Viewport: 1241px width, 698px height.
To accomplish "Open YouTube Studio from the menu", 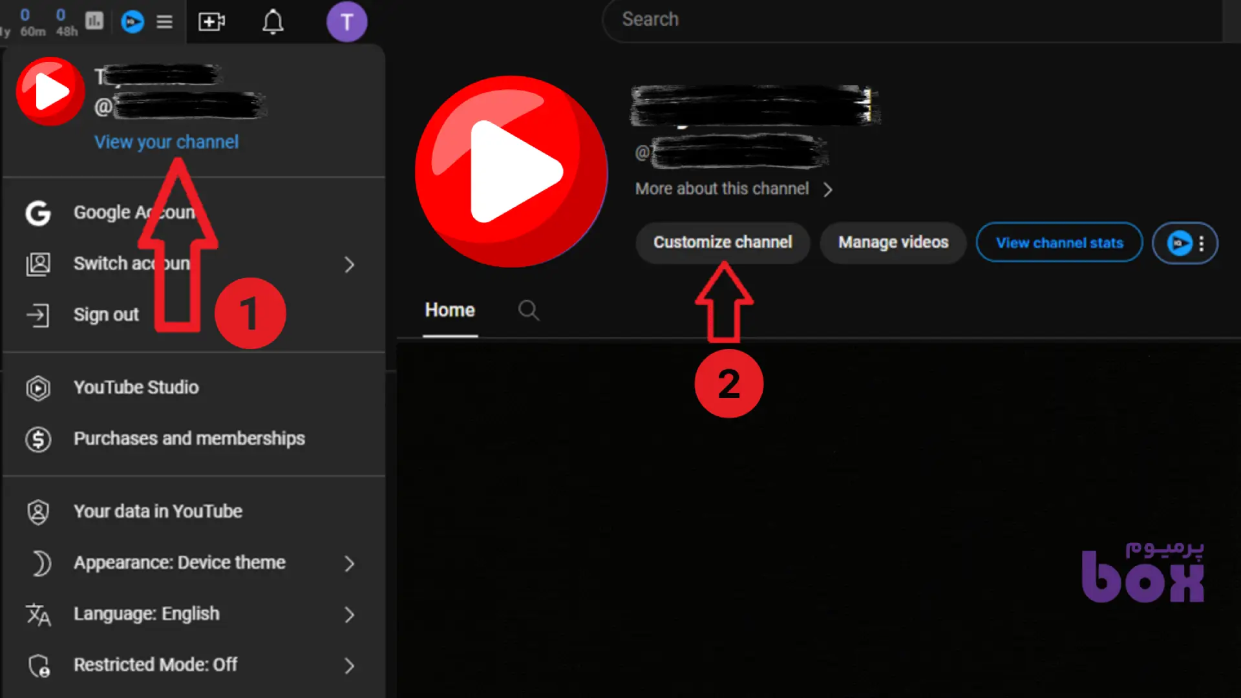I will point(194,388).
